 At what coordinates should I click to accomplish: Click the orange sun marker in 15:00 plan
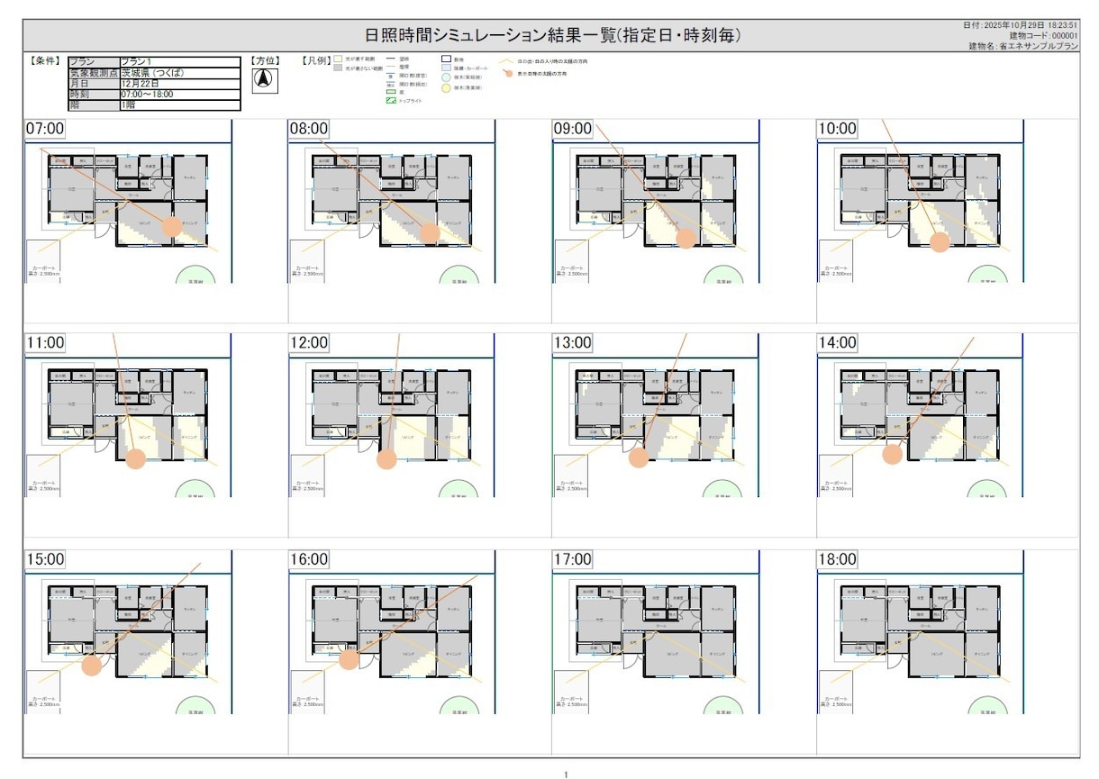91,666
